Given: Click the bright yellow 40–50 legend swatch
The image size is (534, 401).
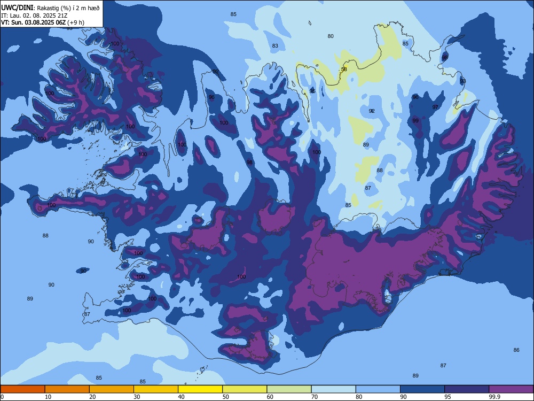Looking at the screenshot, I should (200, 389).
